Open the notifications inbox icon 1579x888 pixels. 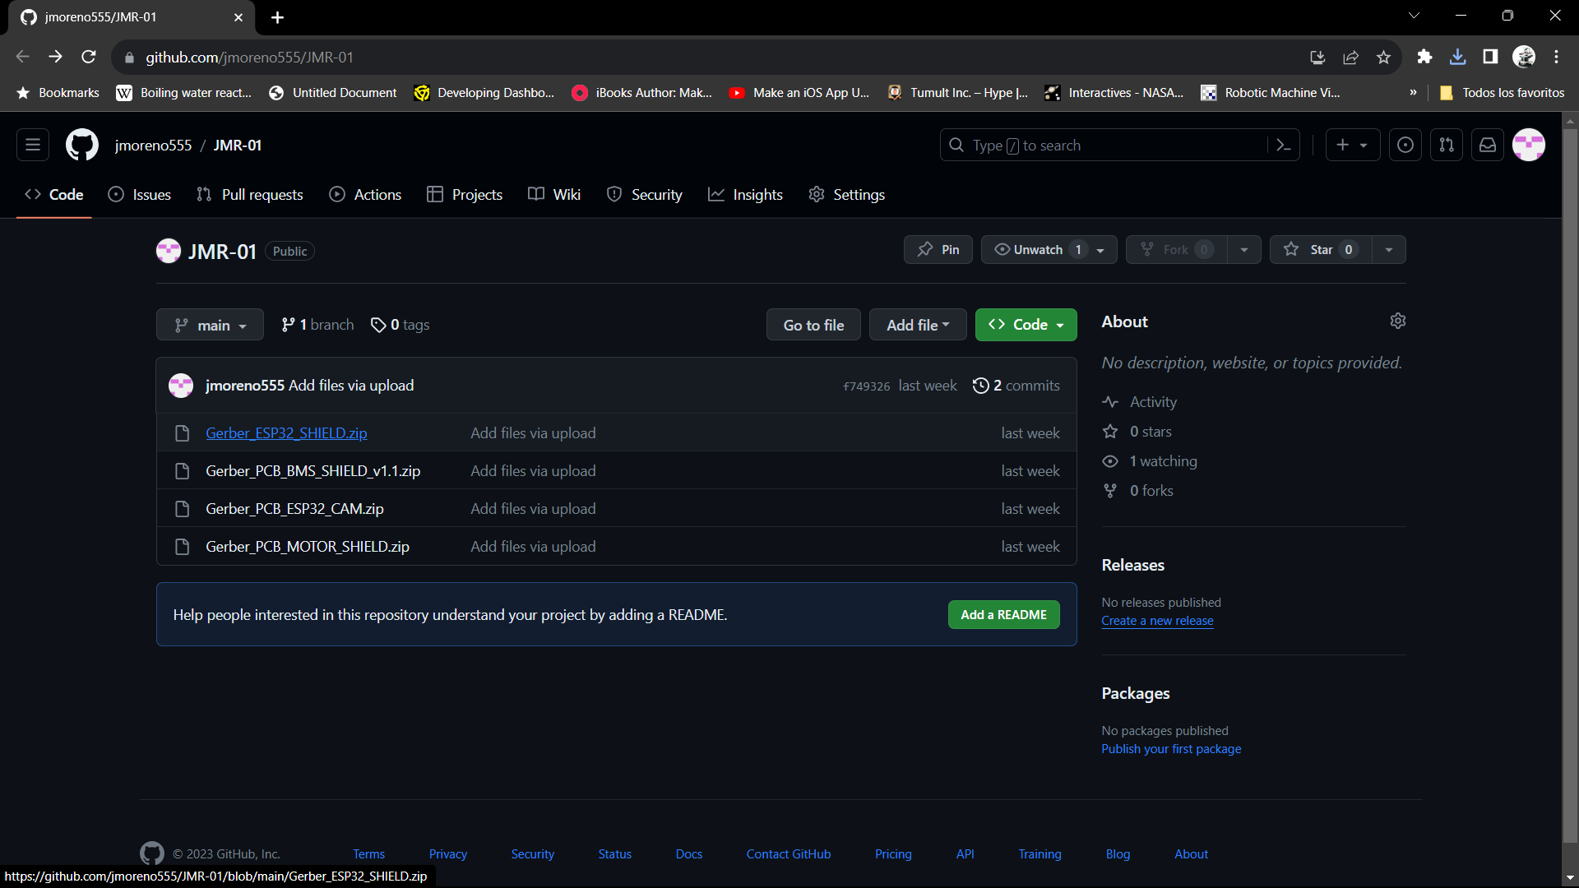1488,146
